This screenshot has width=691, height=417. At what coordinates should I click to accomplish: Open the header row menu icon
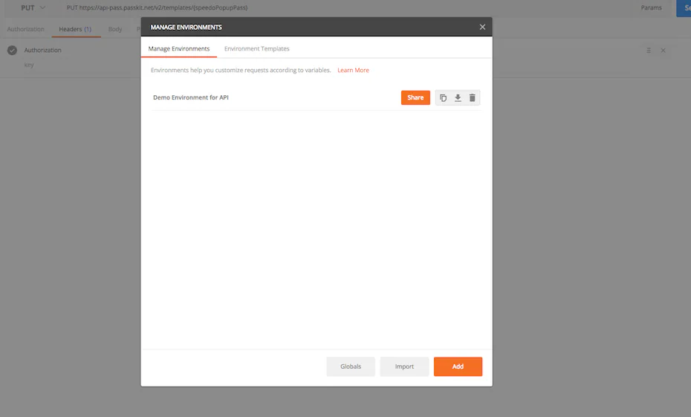click(x=649, y=51)
